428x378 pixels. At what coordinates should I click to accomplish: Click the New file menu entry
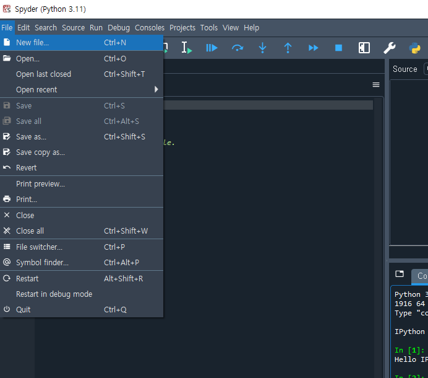(x=82, y=43)
